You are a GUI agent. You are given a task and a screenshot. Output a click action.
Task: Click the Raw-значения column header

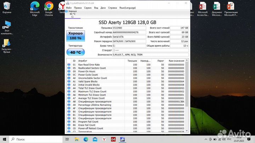[x=176, y=61]
